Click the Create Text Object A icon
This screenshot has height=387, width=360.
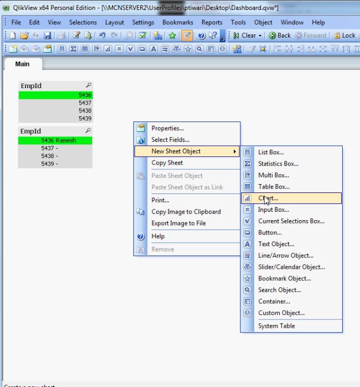coord(153,49)
